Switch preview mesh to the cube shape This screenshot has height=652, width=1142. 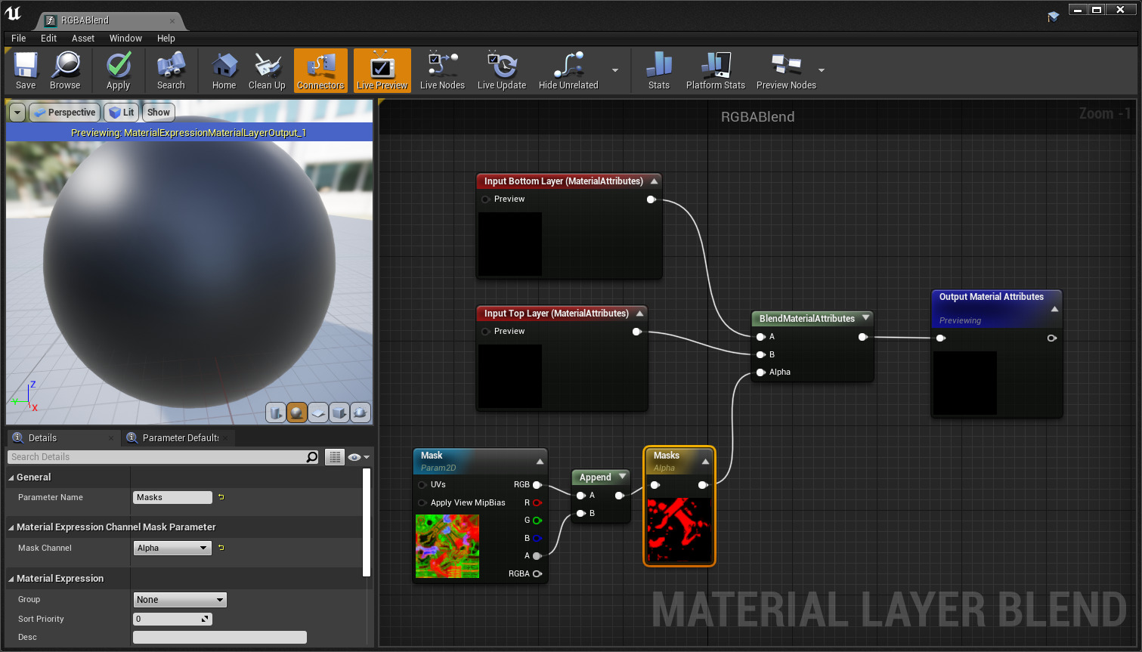coord(339,413)
